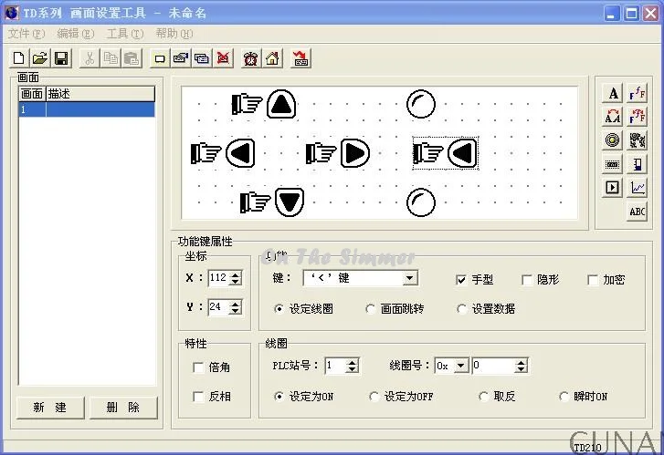Viewport: 664px width, 455px height.
Task: Click the Y coordinate input field
Action: click(x=219, y=307)
